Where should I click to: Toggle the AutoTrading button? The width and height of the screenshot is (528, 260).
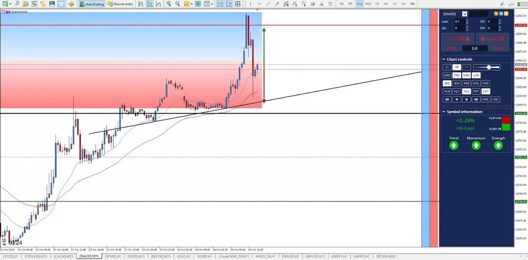92,4
